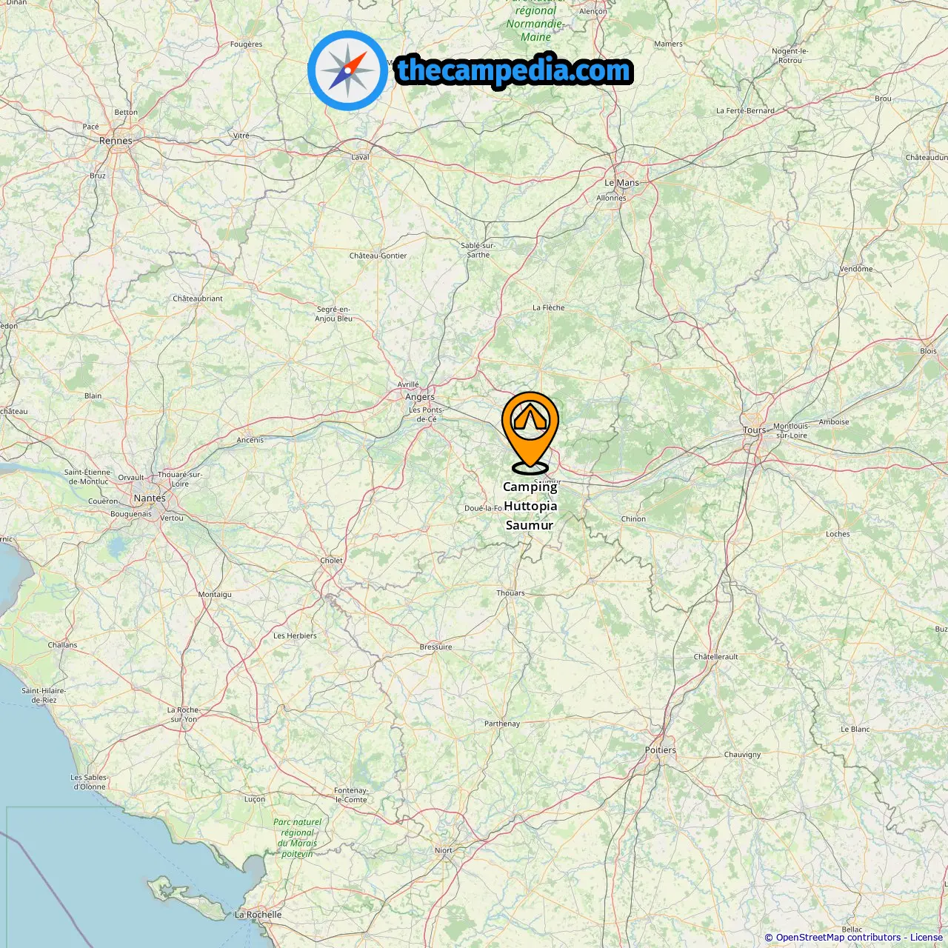Click the Camping Huttopia Saumur label
Viewport: 948px width, 948px height.
[530, 506]
